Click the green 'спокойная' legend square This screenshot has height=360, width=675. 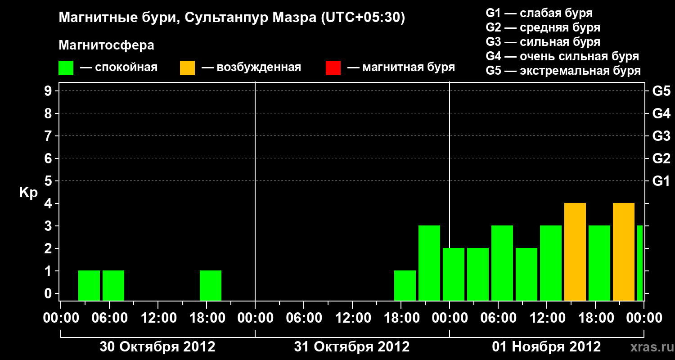click(66, 68)
